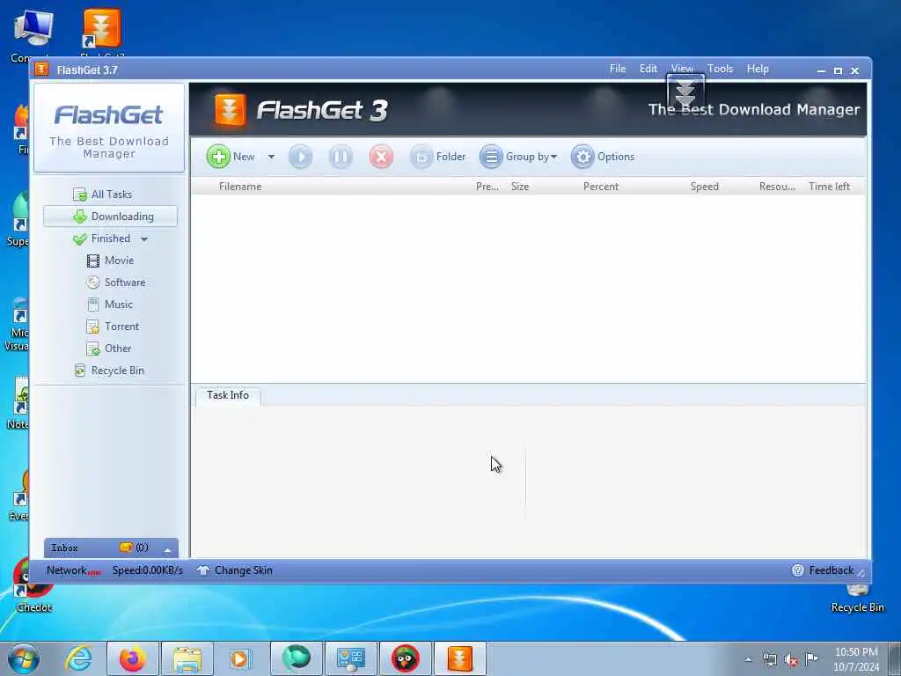
Task: Open Feedback link in status bar
Action: click(x=831, y=570)
